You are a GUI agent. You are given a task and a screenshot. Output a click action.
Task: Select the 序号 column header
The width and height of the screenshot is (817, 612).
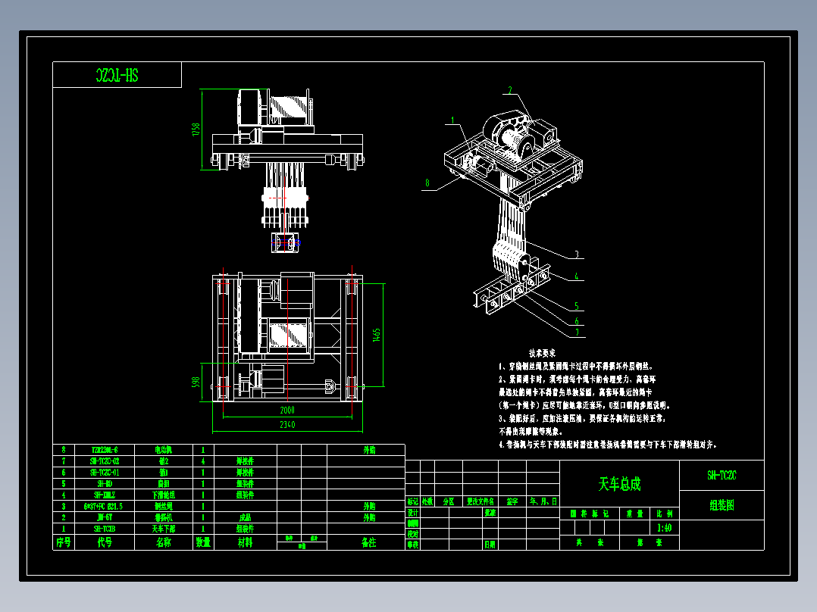click(64, 542)
